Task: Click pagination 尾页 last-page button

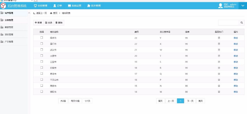Action: click(201, 101)
